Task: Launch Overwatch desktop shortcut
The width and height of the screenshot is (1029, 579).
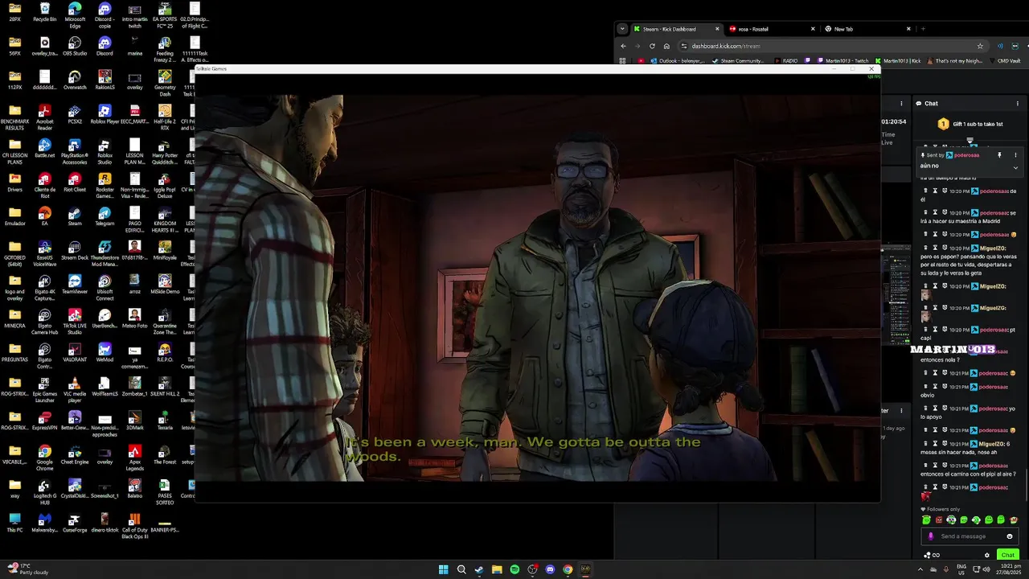Action: point(75,80)
